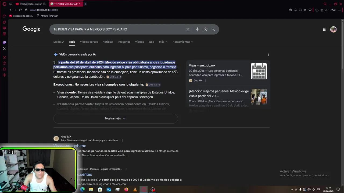Open Firefox from the taskbar
The height and width of the screenshot is (193, 344).
click(x=126, y=190)
